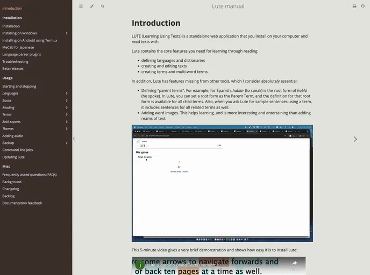Click the video channel avatar icon
This screenshot has width=370, height=275.
pyautogui.click(x=140, y=265)
